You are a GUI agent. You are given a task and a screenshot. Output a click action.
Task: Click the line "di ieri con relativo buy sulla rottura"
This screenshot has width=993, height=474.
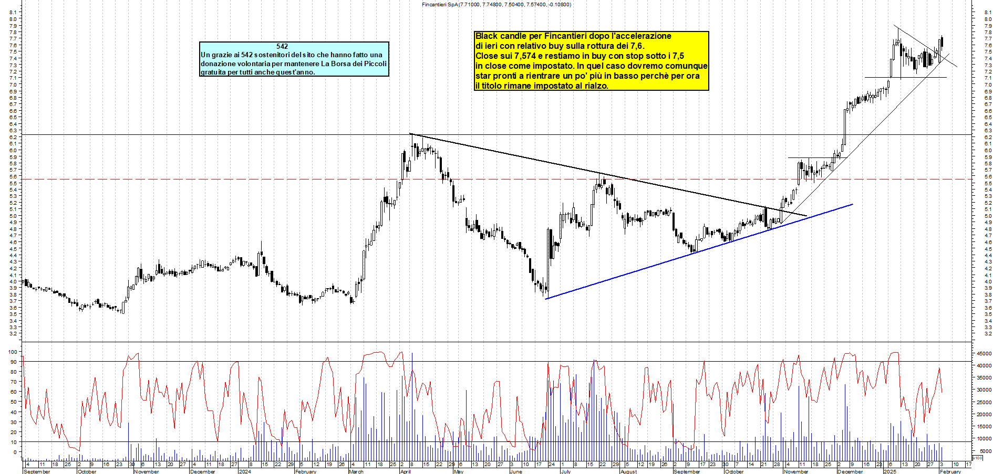560,46
